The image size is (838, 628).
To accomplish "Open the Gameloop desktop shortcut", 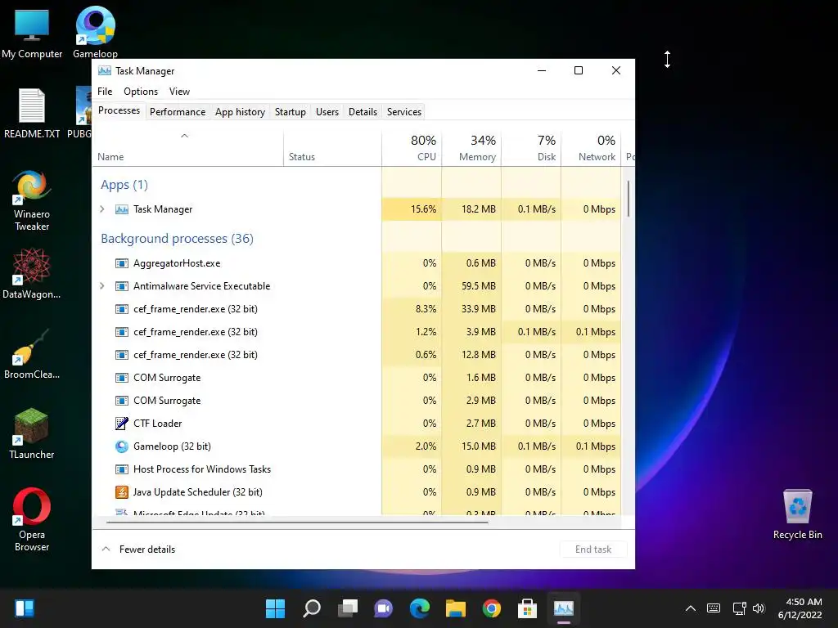I will [95, 32].
